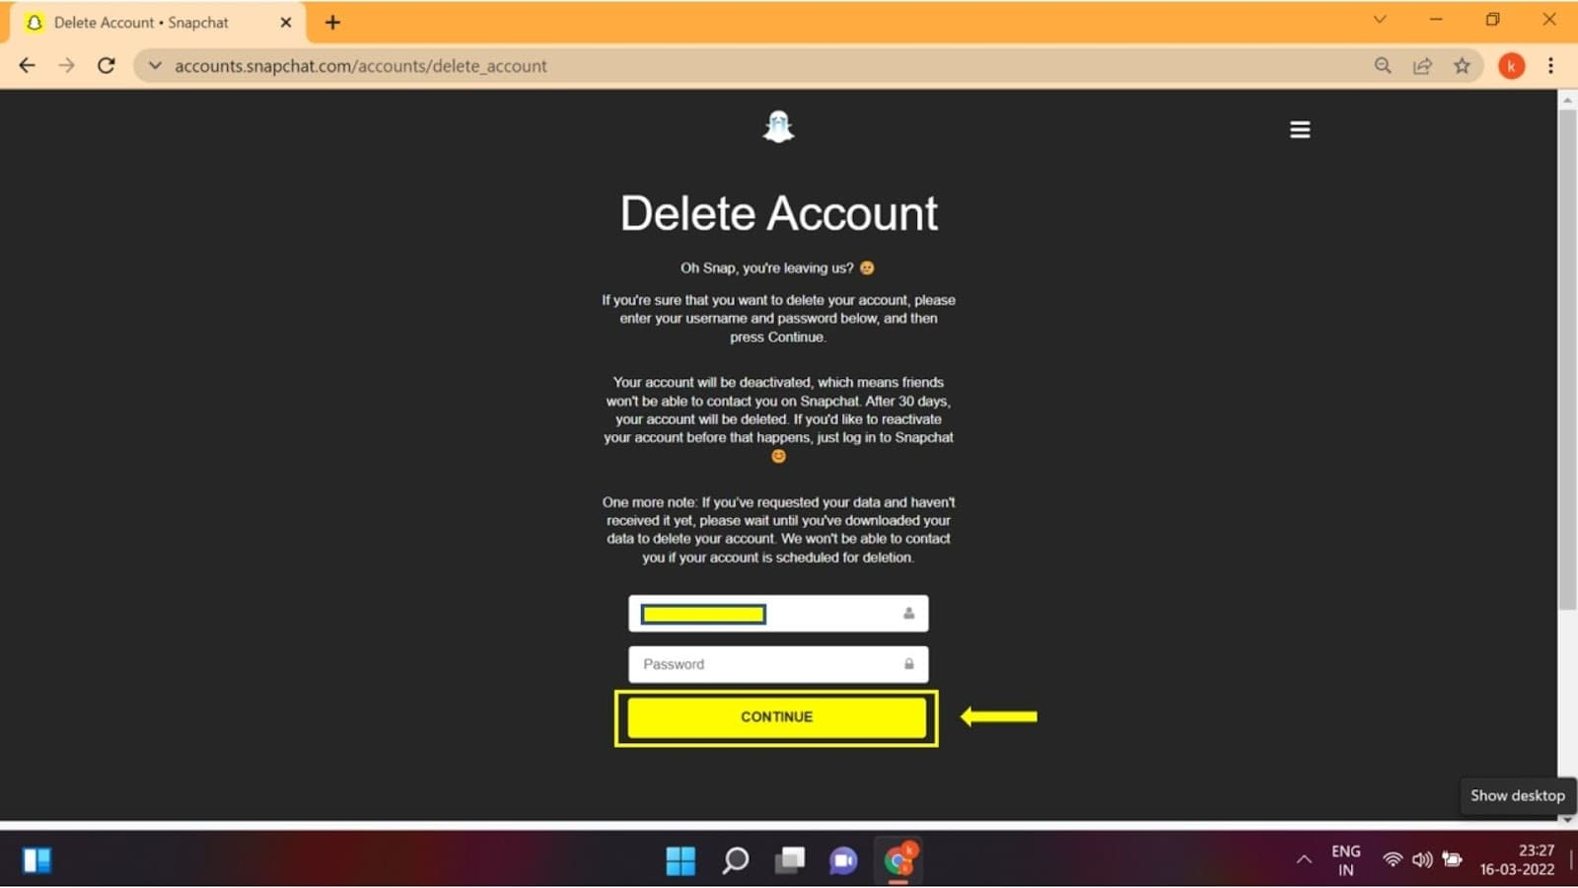Bookmark this page with the star icon
This screenshot has width=1578, height=888.
pyautogui.click(x=1462, y=66)
